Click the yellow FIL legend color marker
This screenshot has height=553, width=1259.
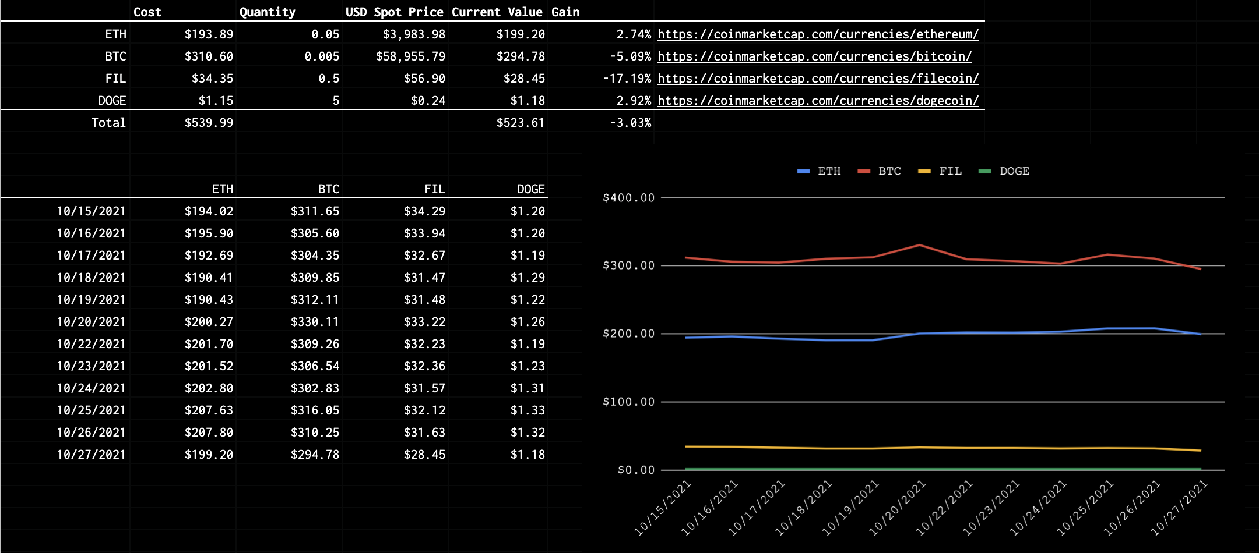pos(926,171)
